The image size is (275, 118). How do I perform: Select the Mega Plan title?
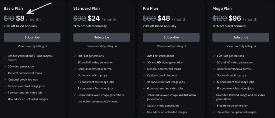(x=223, y=8)
